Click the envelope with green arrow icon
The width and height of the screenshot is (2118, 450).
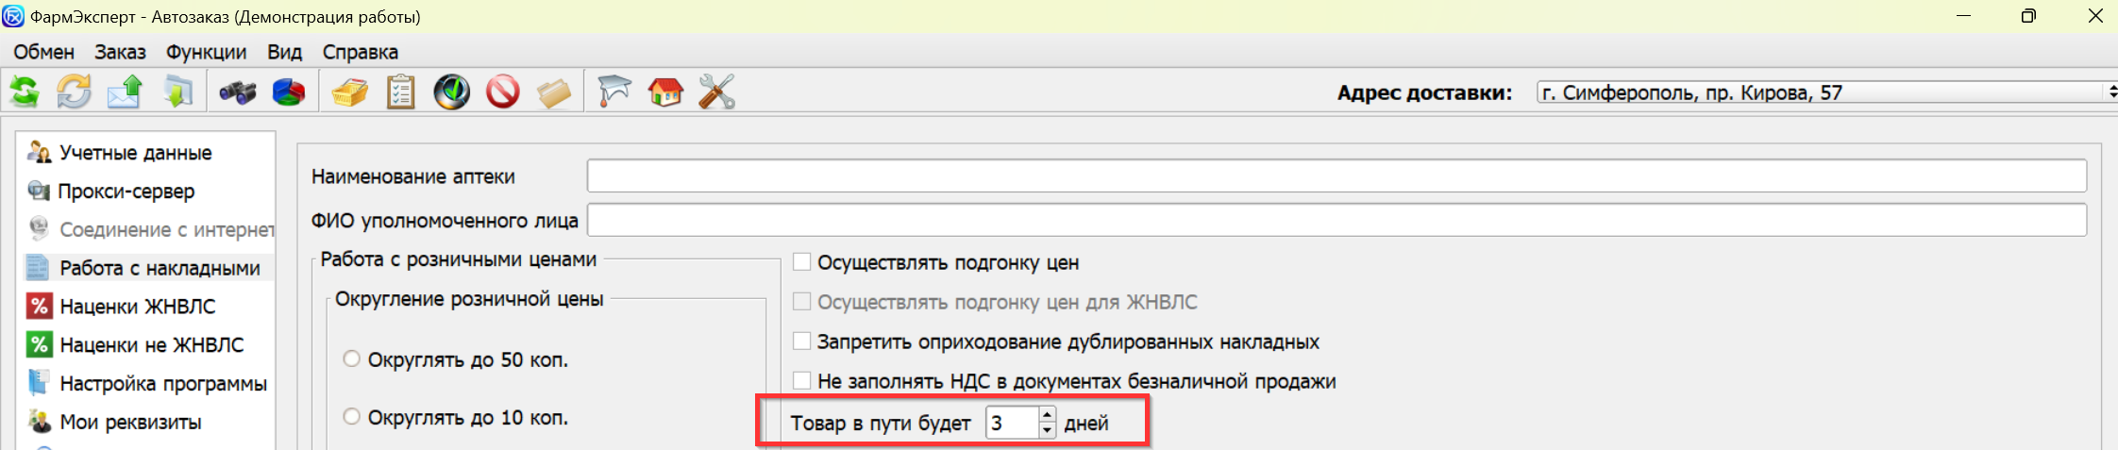pos(125,92)
